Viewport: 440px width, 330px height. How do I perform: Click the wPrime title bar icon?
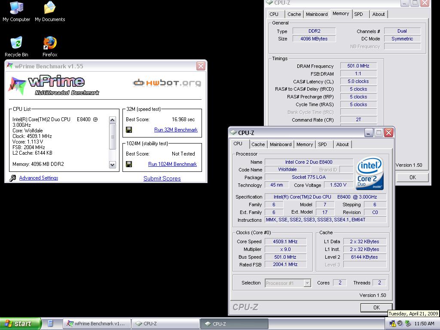(x=10, y=66)
